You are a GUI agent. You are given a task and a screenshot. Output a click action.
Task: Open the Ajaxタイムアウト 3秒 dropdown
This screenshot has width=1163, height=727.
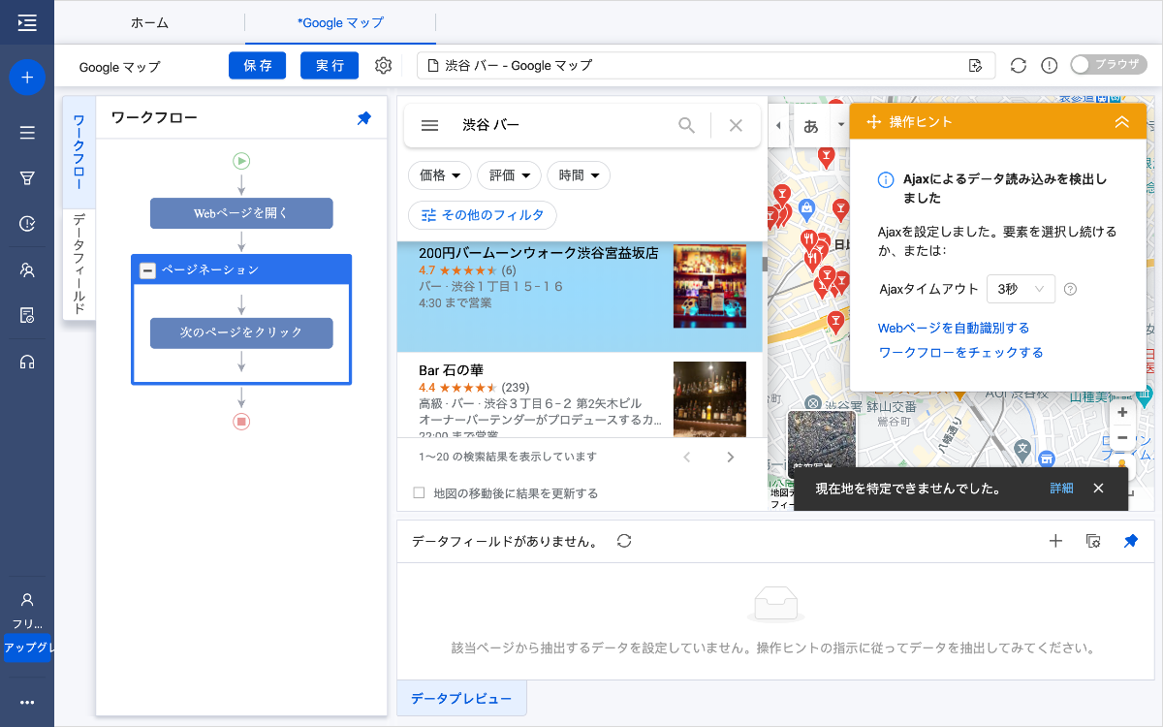[x=1021, y=289]
